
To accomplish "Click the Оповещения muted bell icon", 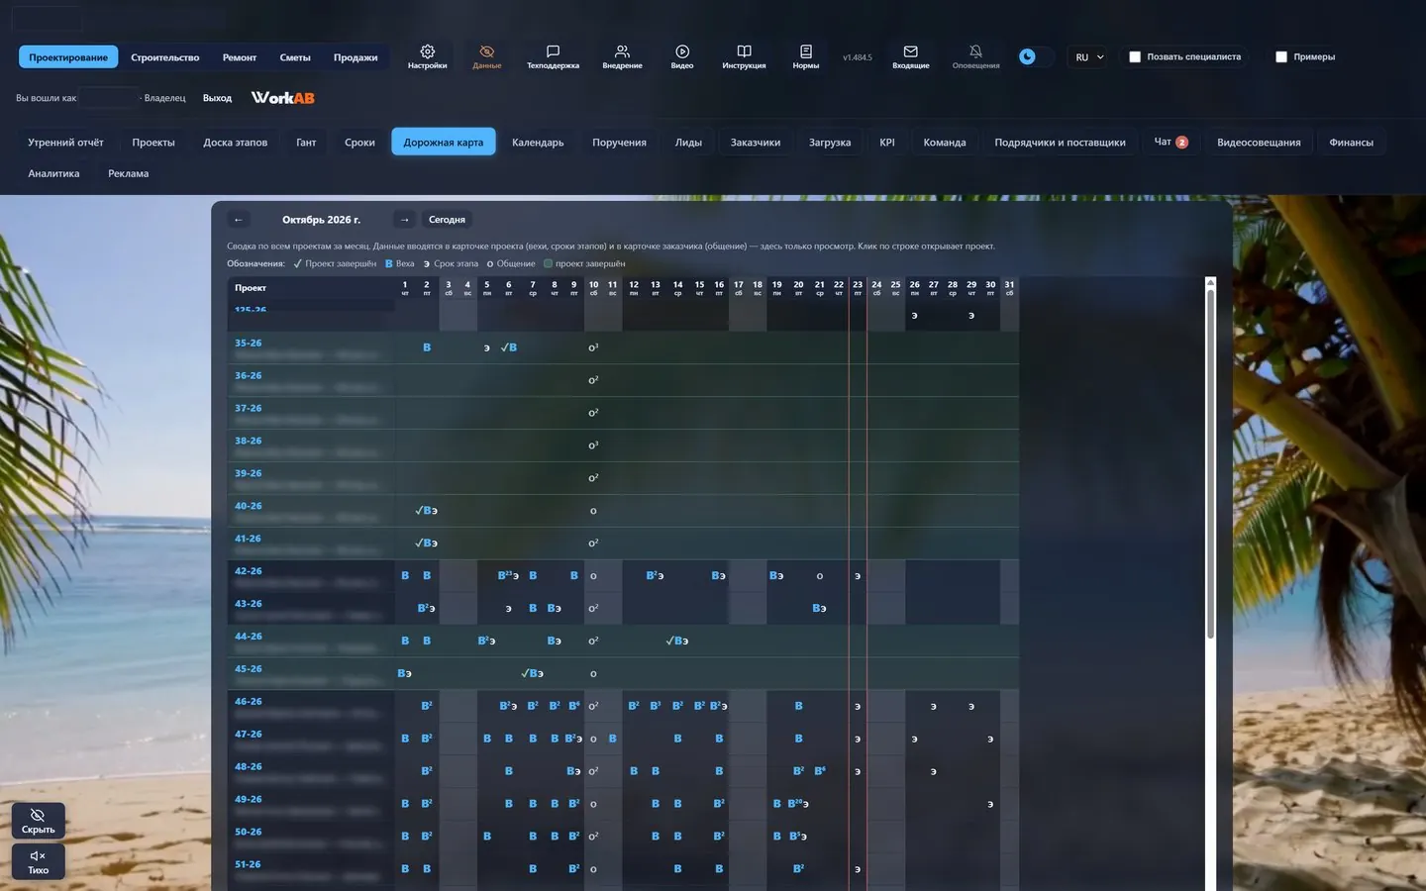I will 975,56.
